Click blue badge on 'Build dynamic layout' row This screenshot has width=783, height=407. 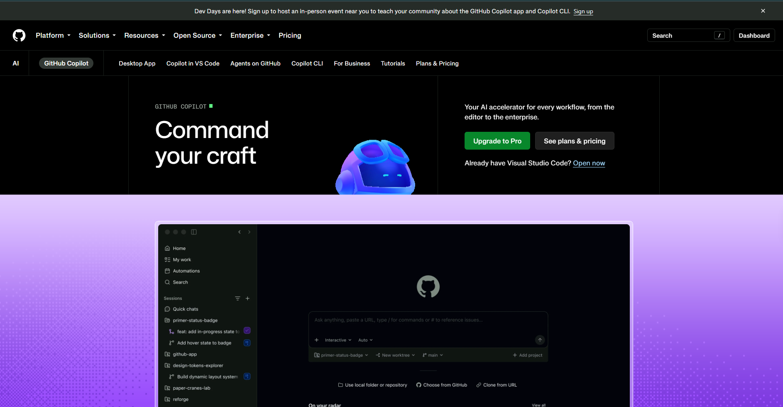[247, 376]
